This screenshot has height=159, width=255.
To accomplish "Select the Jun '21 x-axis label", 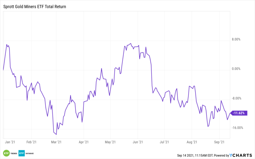I will point(137,142).
